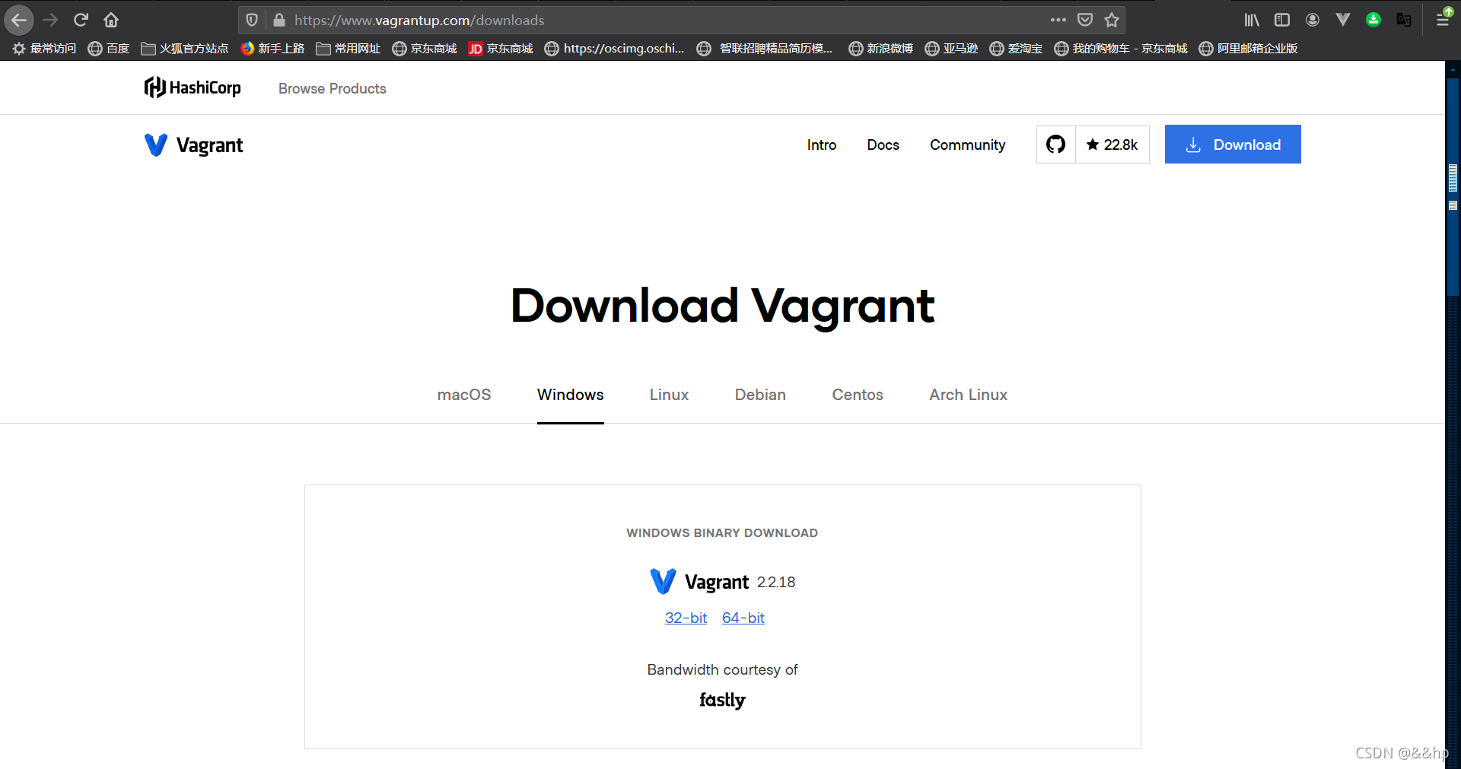Open the 常用网址 bookmark folder
The width and height of the screenshot is (1461, 769).
tap(349, 49)
